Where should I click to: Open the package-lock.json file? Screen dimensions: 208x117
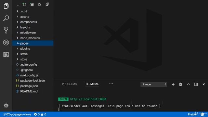[33, 81]
